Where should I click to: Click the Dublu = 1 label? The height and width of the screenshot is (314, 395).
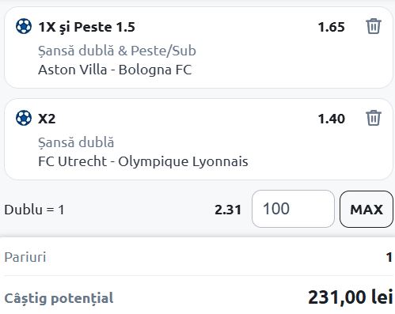(x=34, y=210)
